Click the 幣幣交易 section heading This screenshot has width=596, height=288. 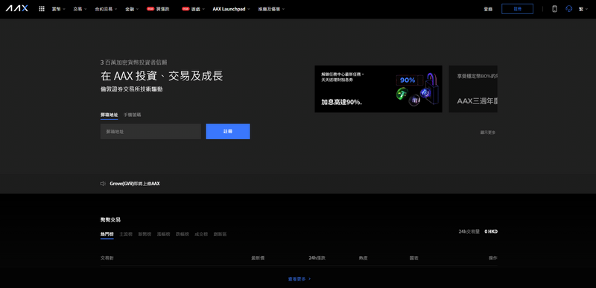(x=110, y=220)
